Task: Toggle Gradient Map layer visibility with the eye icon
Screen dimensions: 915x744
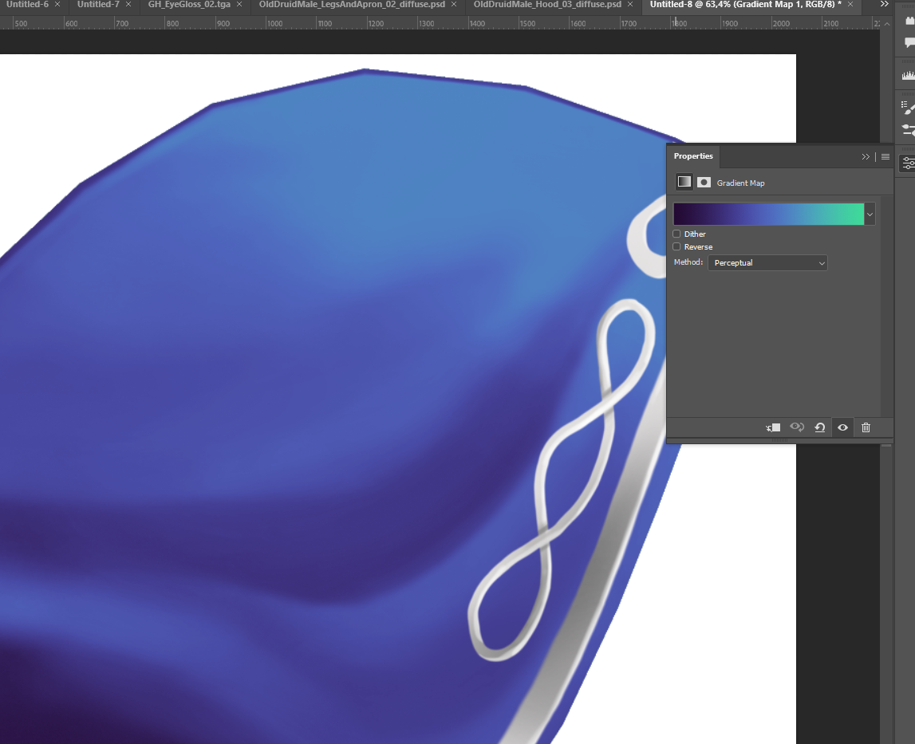Action: tap(842, 427)
